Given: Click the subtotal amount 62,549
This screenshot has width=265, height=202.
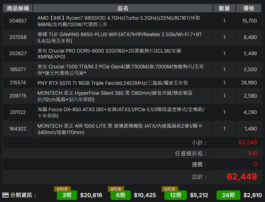Looking at the screenshot, I should (x=248, y=142).
